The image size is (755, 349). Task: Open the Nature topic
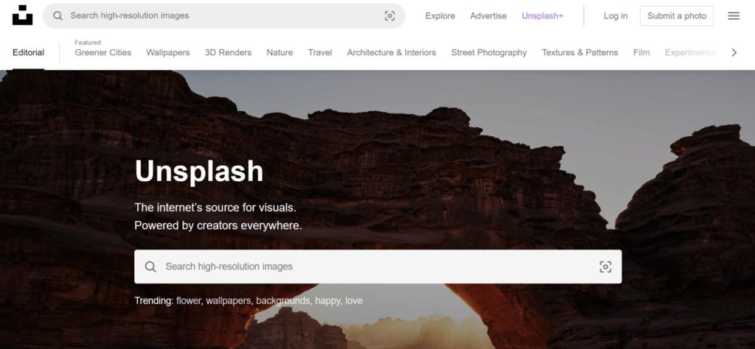pos(279,52)
